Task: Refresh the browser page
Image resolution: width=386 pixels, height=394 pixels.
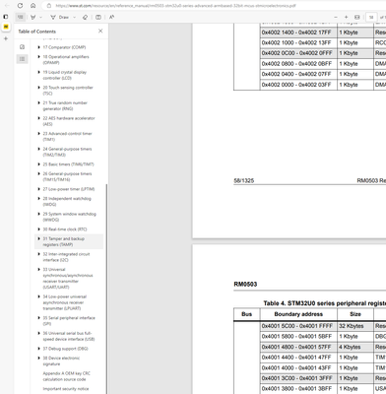Action: click(x=20, y=6)
